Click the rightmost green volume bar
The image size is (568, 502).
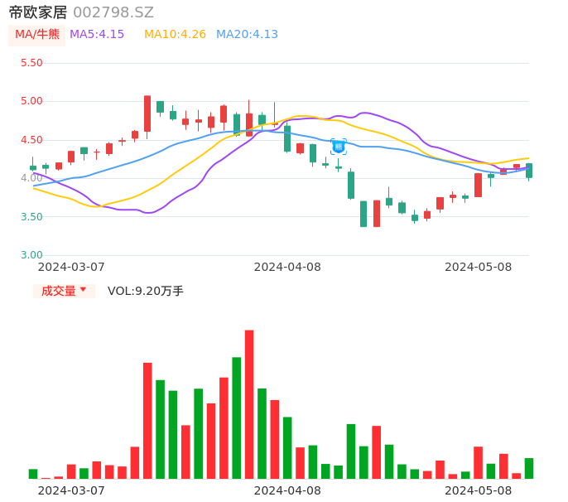click(529, 468)
